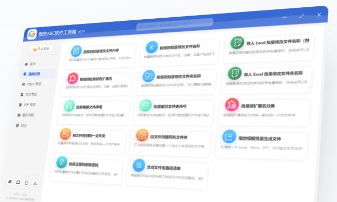Open the PDF 专区 section

tap(27, 105)
